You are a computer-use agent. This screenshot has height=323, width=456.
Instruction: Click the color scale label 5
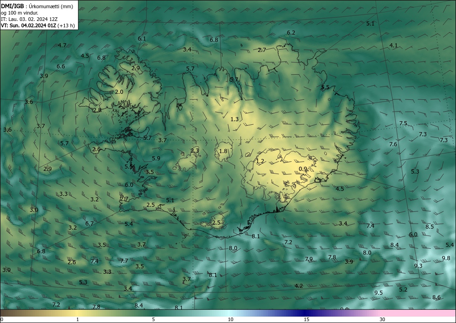tap(153, 319)
